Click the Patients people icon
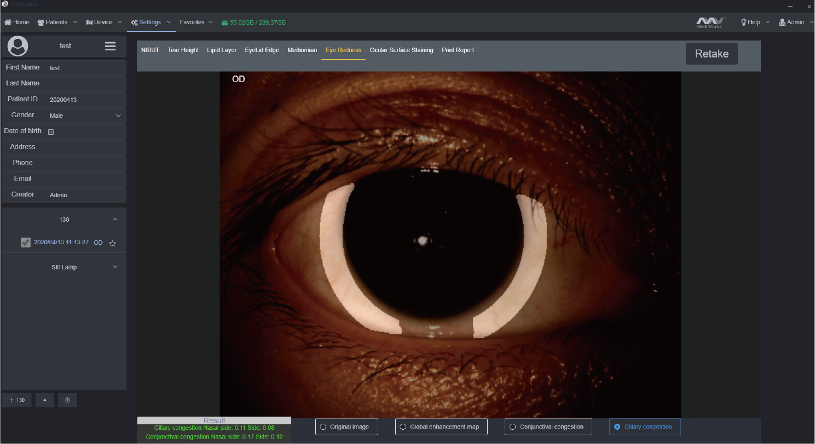815x444 pixels. click(x=41, y=22)
